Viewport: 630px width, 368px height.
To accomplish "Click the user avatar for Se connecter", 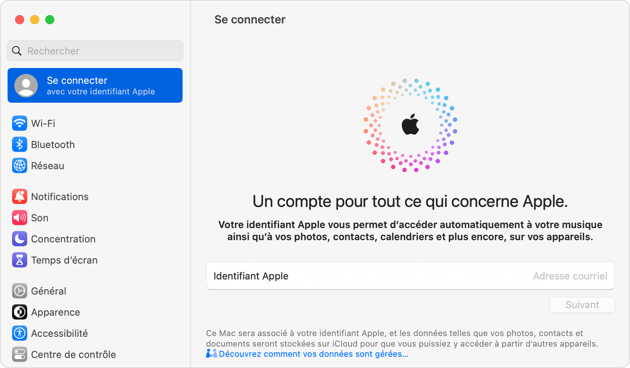I will 26,85.
